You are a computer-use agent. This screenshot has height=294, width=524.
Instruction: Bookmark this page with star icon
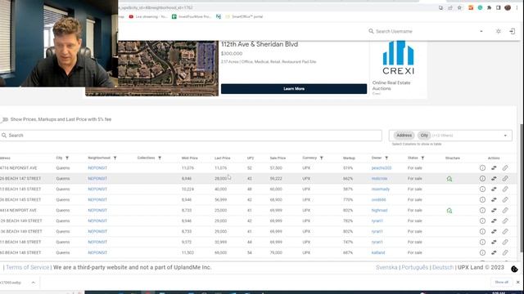point(459,7)
